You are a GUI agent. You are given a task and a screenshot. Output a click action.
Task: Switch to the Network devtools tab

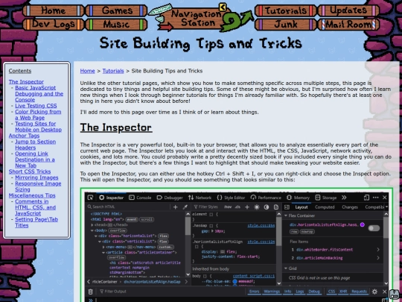pyautogui.click(x=200, y=198)
